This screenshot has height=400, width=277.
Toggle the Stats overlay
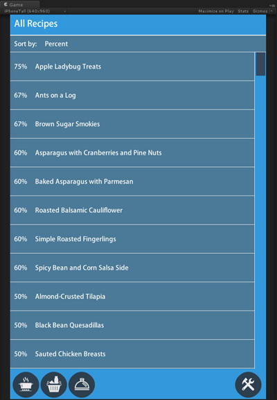[x=243, y=11]
